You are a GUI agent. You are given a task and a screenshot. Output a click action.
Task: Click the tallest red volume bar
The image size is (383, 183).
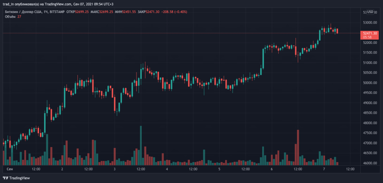(x=298, y=147)
